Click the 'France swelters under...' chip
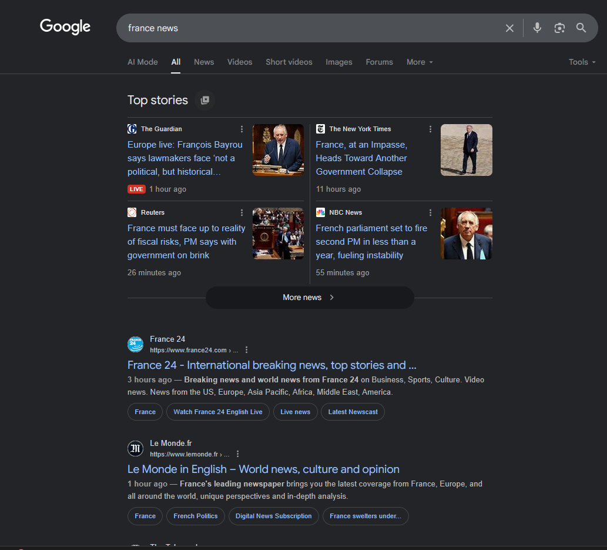The height and width of the screenshot is (550, 607). click(365, 516)
